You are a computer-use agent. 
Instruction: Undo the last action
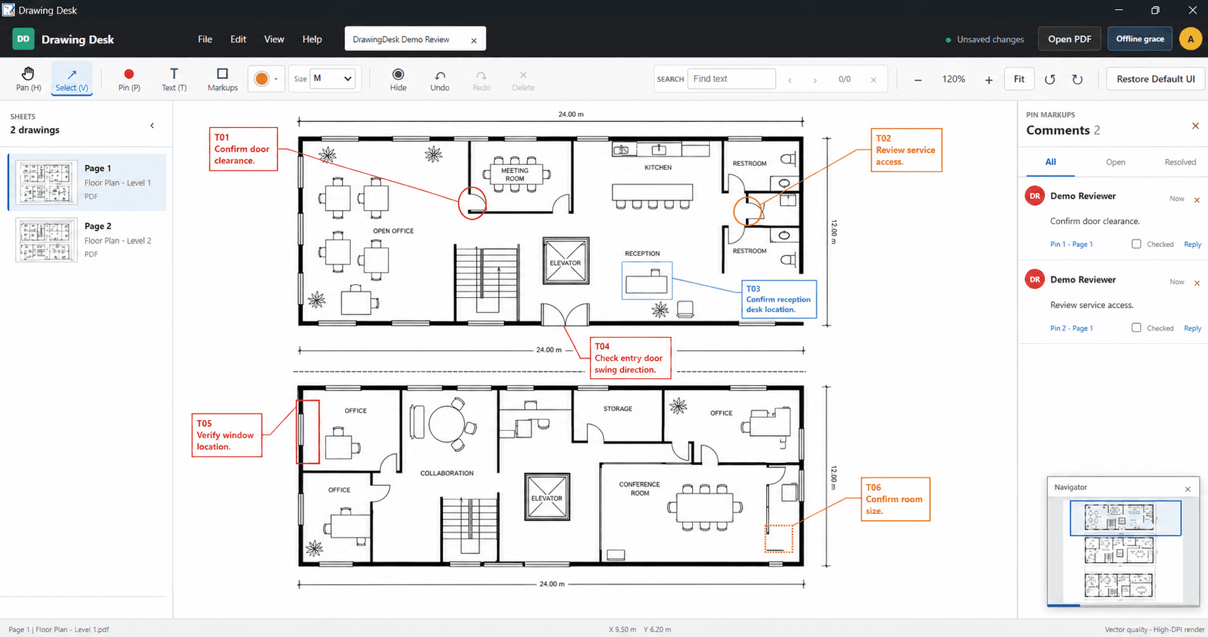(x=440, y=79)
